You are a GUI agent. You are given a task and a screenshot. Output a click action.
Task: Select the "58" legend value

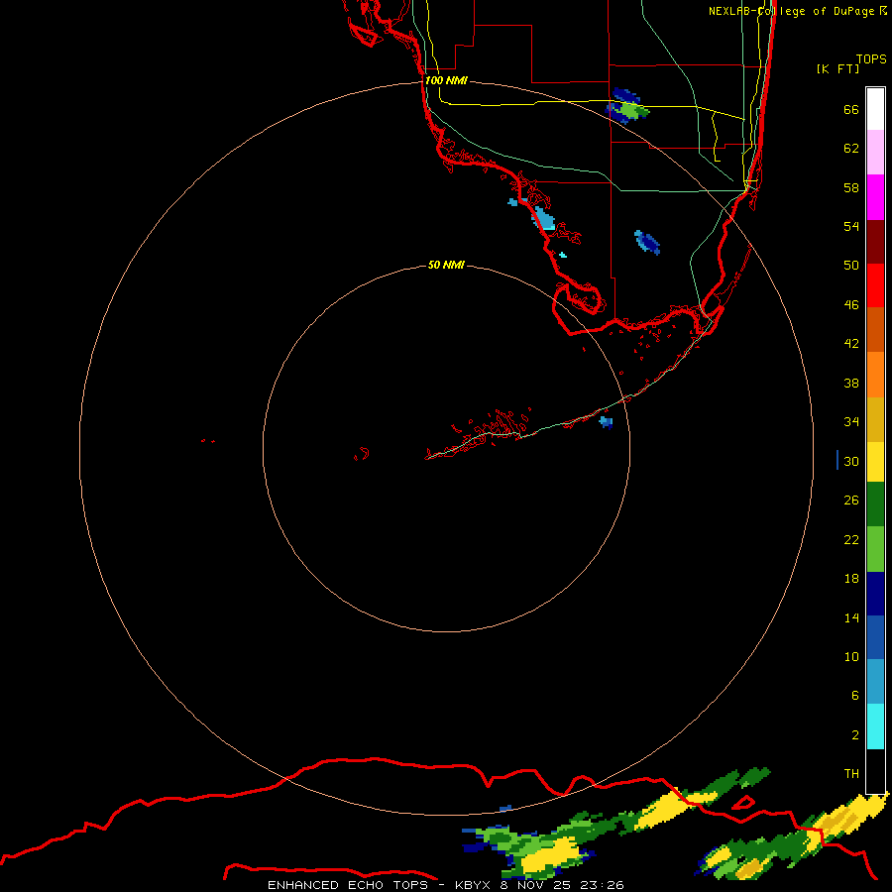pyautogui.click(x=851, y=187)
